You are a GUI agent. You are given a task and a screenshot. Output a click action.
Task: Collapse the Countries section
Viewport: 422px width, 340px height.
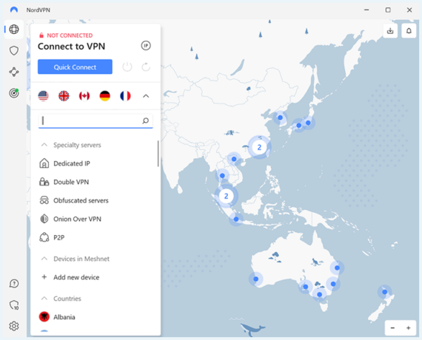click(x=44, y=299)
